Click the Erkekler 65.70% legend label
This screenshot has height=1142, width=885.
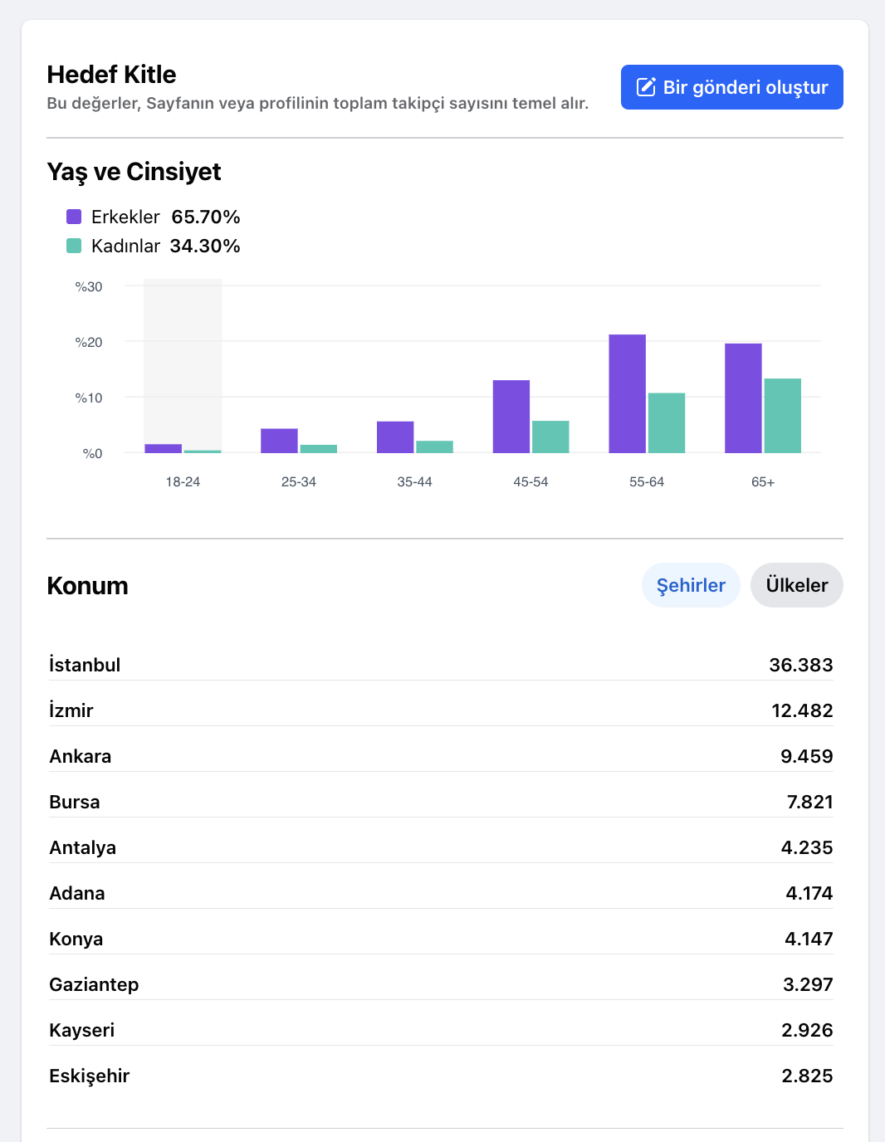pyautogui.click(x=166, y=217)
